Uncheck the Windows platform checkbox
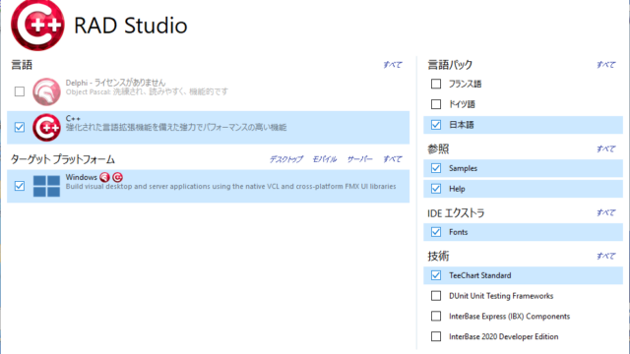The image size is (630, 354). 20,186
